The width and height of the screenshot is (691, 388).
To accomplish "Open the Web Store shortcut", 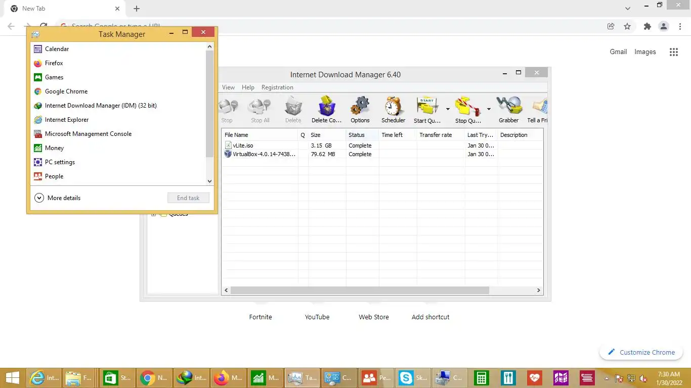I will point(374,317).
